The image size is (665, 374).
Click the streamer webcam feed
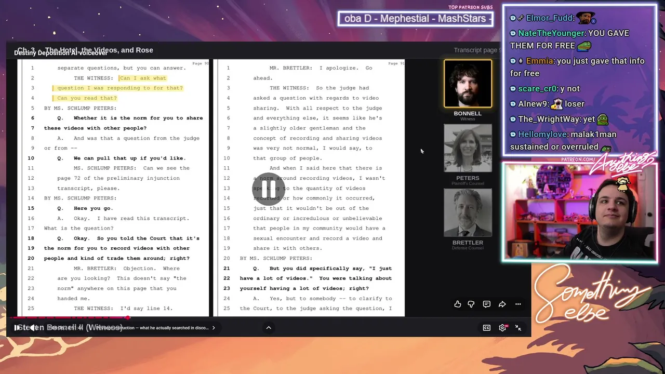pyautogui.click(x=579, y=211)
